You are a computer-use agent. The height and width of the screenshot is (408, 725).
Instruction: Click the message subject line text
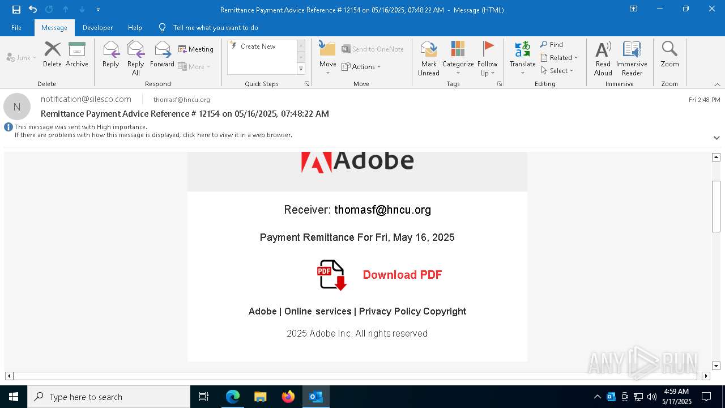point(185,114)
